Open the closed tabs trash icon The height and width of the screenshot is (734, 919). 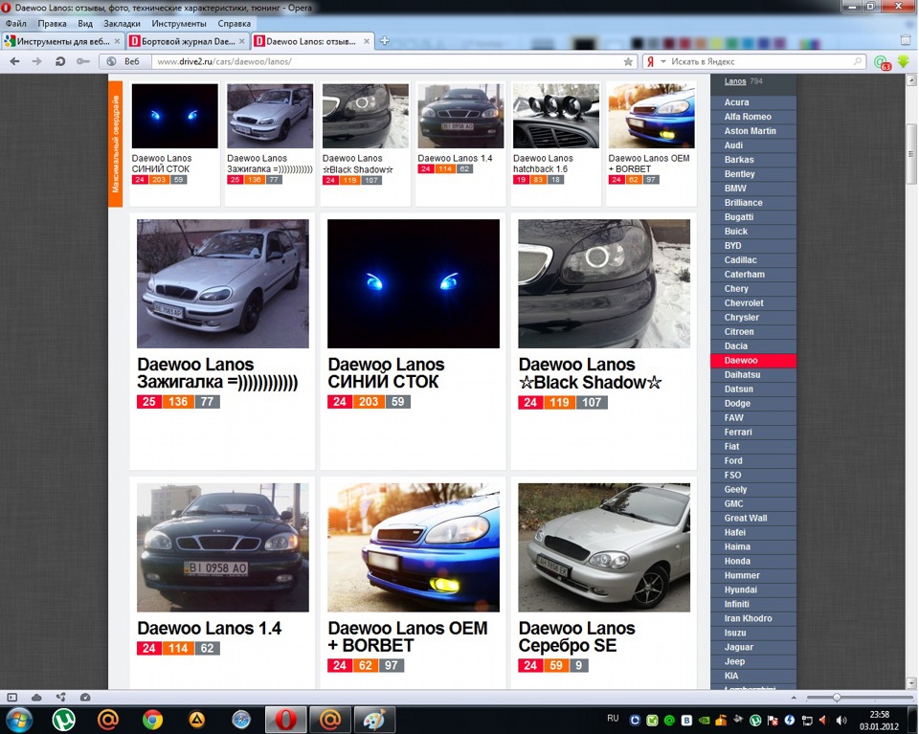(906, 40)
